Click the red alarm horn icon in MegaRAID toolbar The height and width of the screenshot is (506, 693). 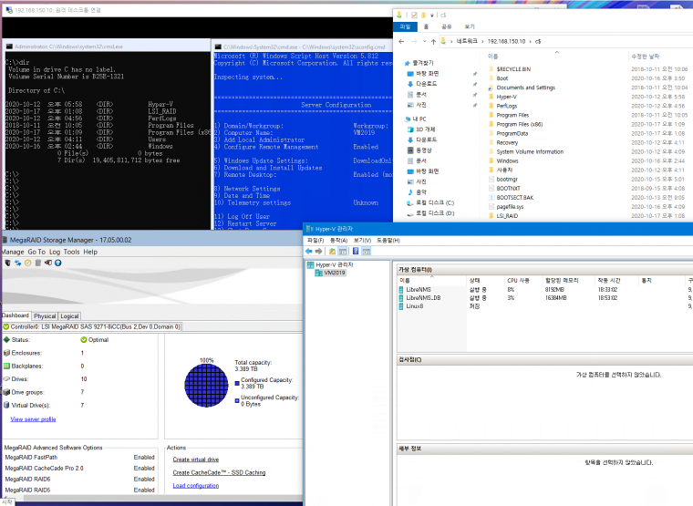(x=47, y=263)
